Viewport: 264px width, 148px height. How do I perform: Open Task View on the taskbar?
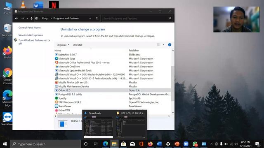[95, 144]
